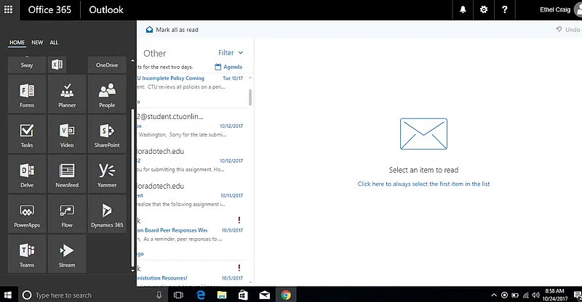This screenshot has width=582, height=302.
Task: Launch the Delve app
Action: [27, 174]
